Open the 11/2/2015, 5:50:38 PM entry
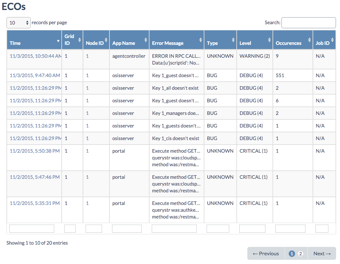Image resolution: width=340 pixels, height=264 pixels. point(35,151)
